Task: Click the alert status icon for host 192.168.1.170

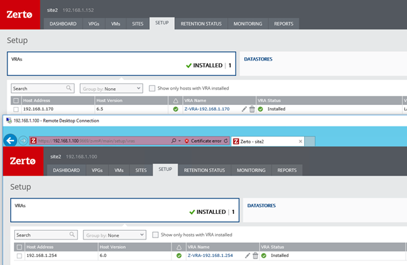Action: coord(176,109)
